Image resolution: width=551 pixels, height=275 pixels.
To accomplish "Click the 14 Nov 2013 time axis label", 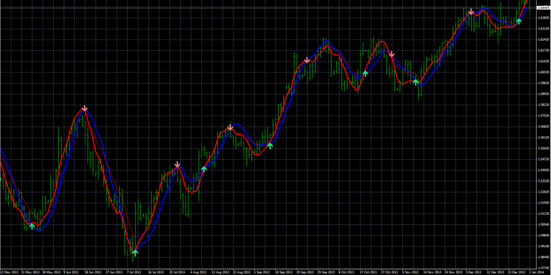I will click(x=431, y=272).
